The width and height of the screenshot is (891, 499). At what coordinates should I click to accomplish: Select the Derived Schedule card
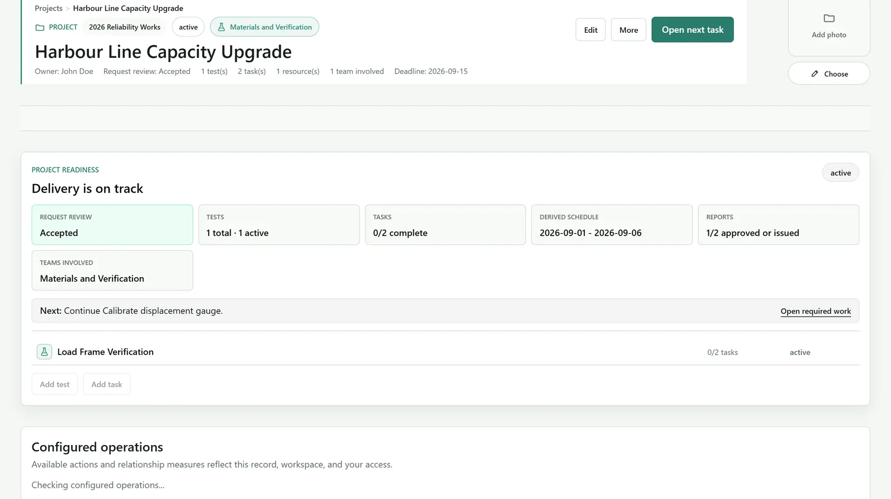612,225
